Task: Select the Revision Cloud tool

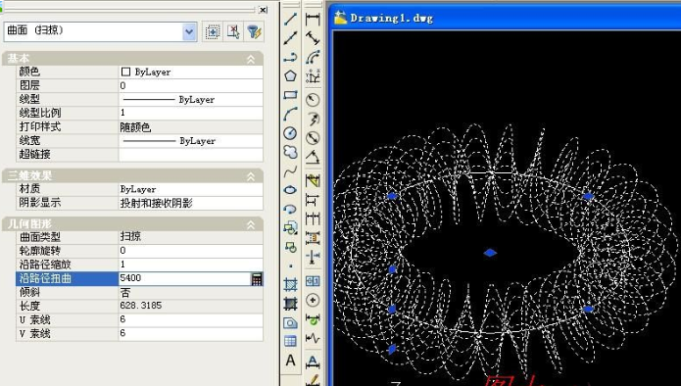Action: 291,152
